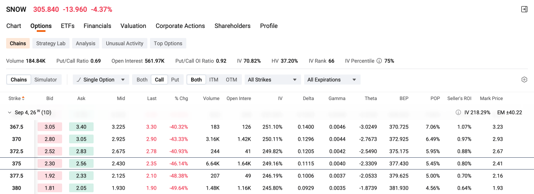Click % Chg column header
This screenshot has width=534, height=194.
(181, 98)
